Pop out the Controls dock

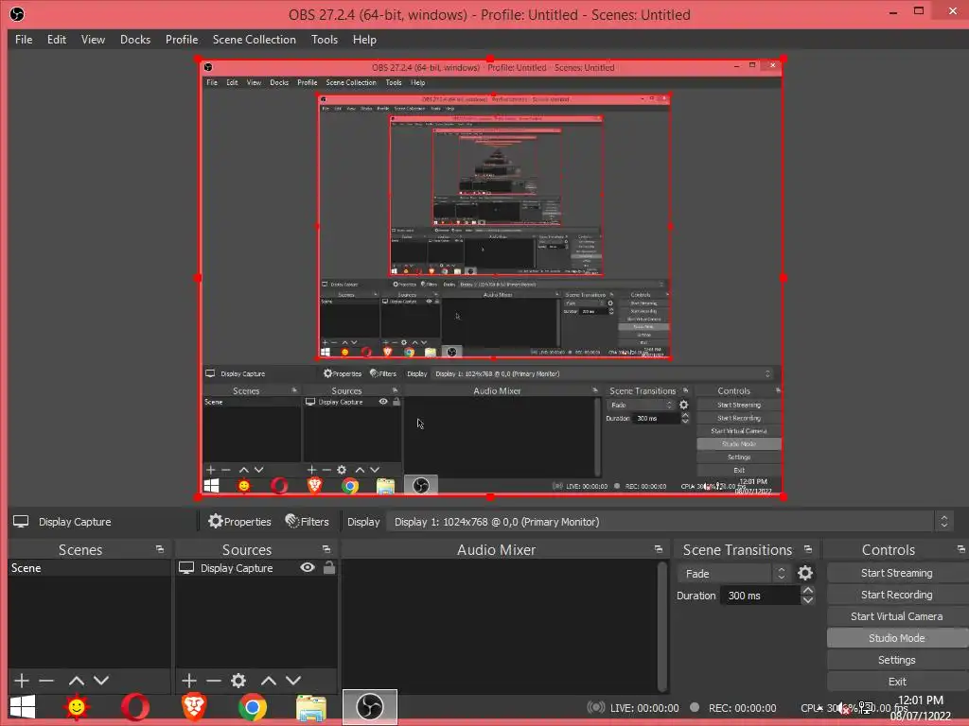961,549
